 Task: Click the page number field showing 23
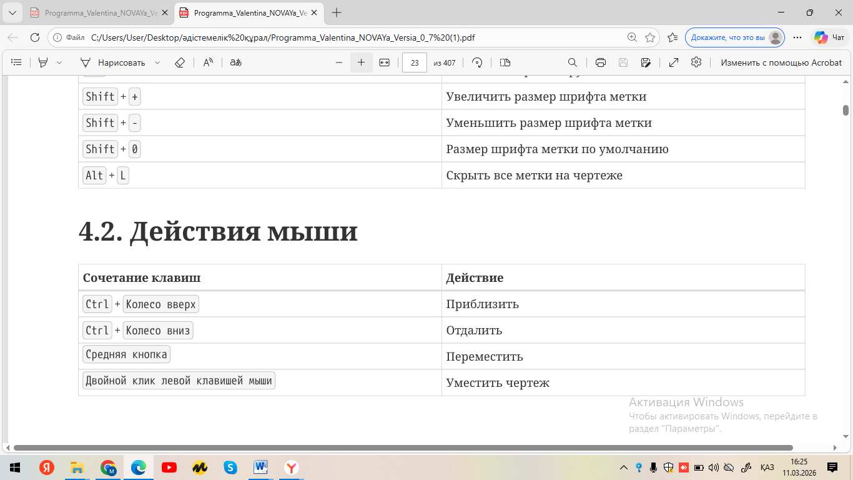pos(415,62)
